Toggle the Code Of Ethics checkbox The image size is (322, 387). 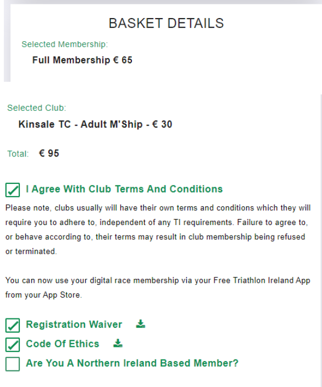[x=13, y=345]
